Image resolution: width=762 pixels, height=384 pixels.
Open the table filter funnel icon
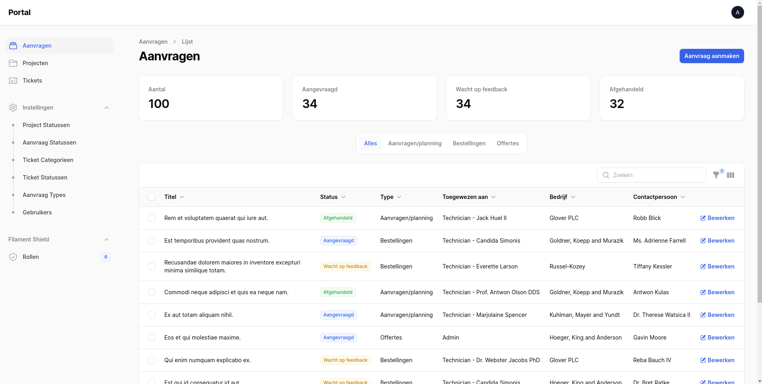click(x=716, y=175)
